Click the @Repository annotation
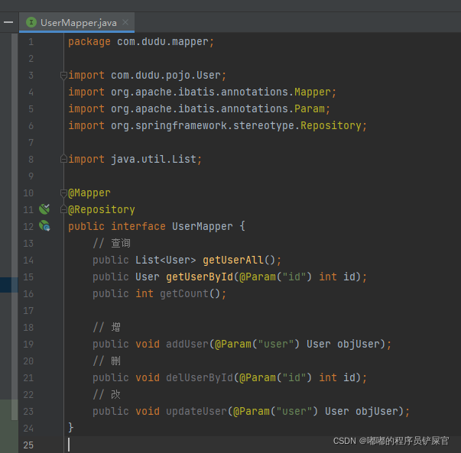Screen dimensions: 461x453 coord(102,210)
